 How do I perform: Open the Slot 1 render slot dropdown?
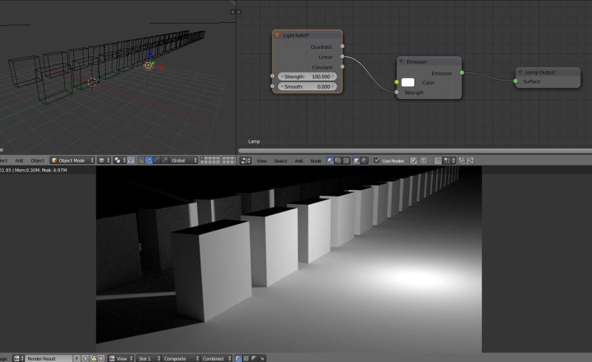(149, 358)
